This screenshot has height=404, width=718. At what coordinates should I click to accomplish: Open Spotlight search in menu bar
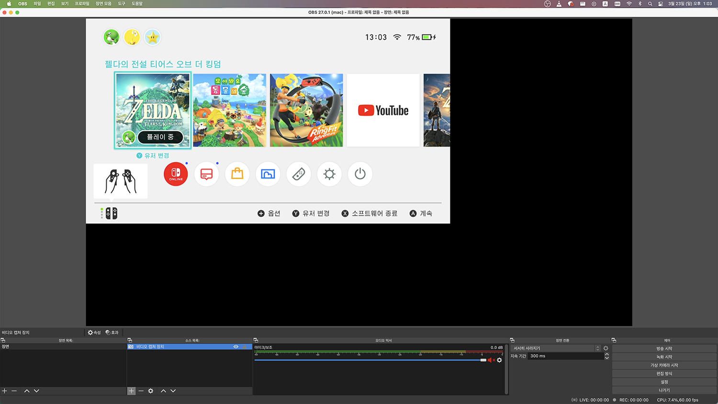pos(650,3)
